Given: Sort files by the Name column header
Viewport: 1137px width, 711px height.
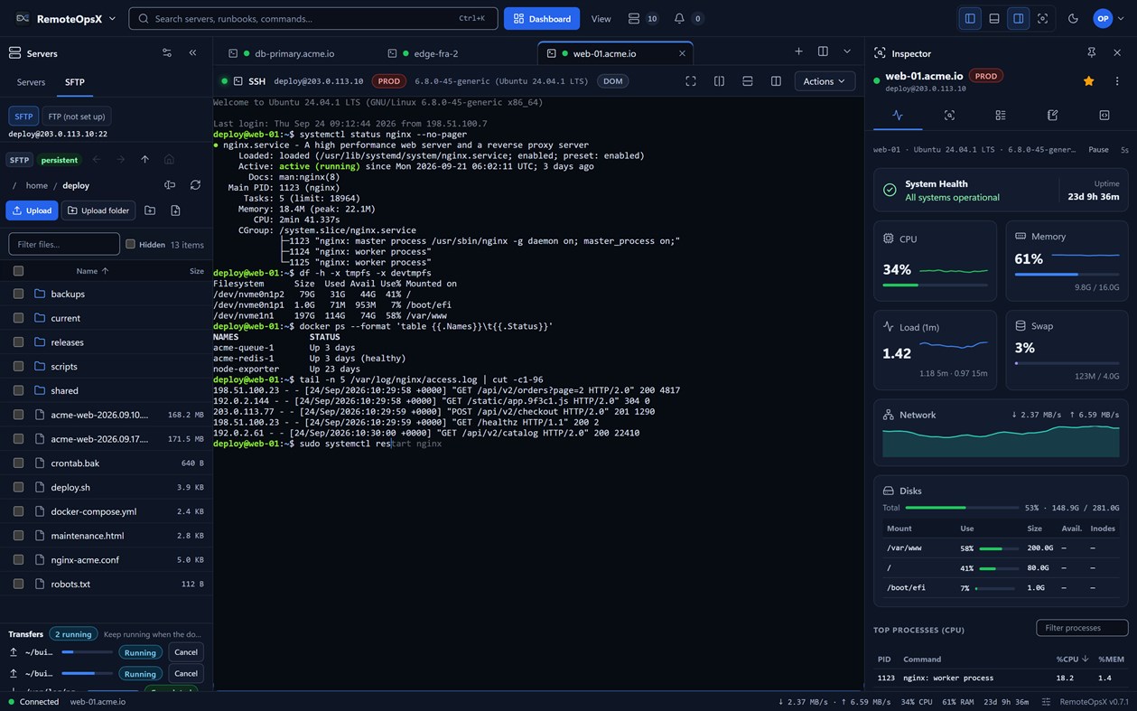Looking at the screenshot, I should click(x=92, y=271).
